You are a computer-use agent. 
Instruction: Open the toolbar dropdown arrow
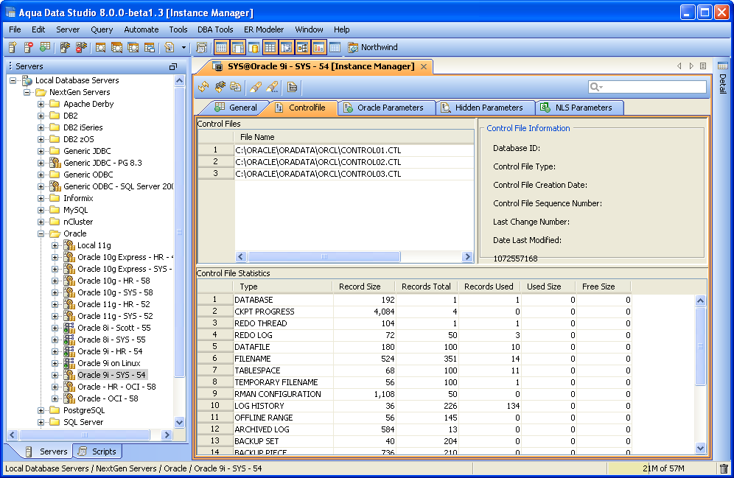click(x=183, y=48)
